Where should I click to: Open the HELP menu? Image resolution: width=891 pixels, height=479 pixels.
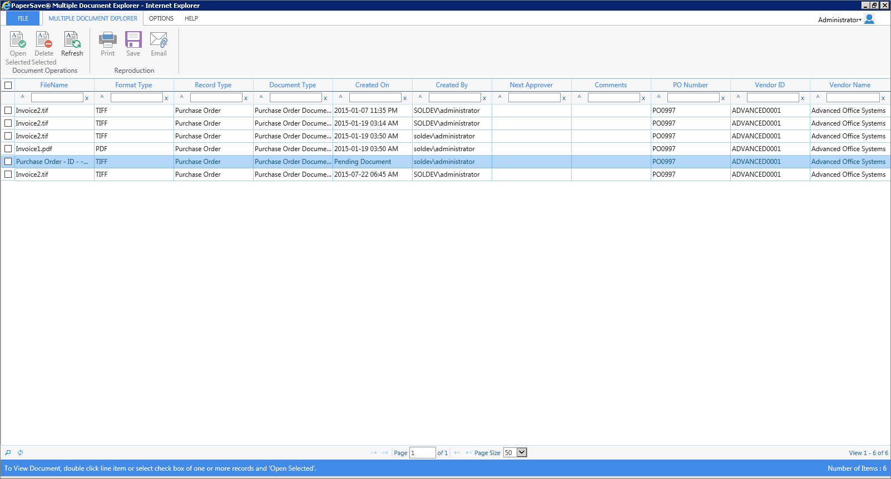point(191,18)
